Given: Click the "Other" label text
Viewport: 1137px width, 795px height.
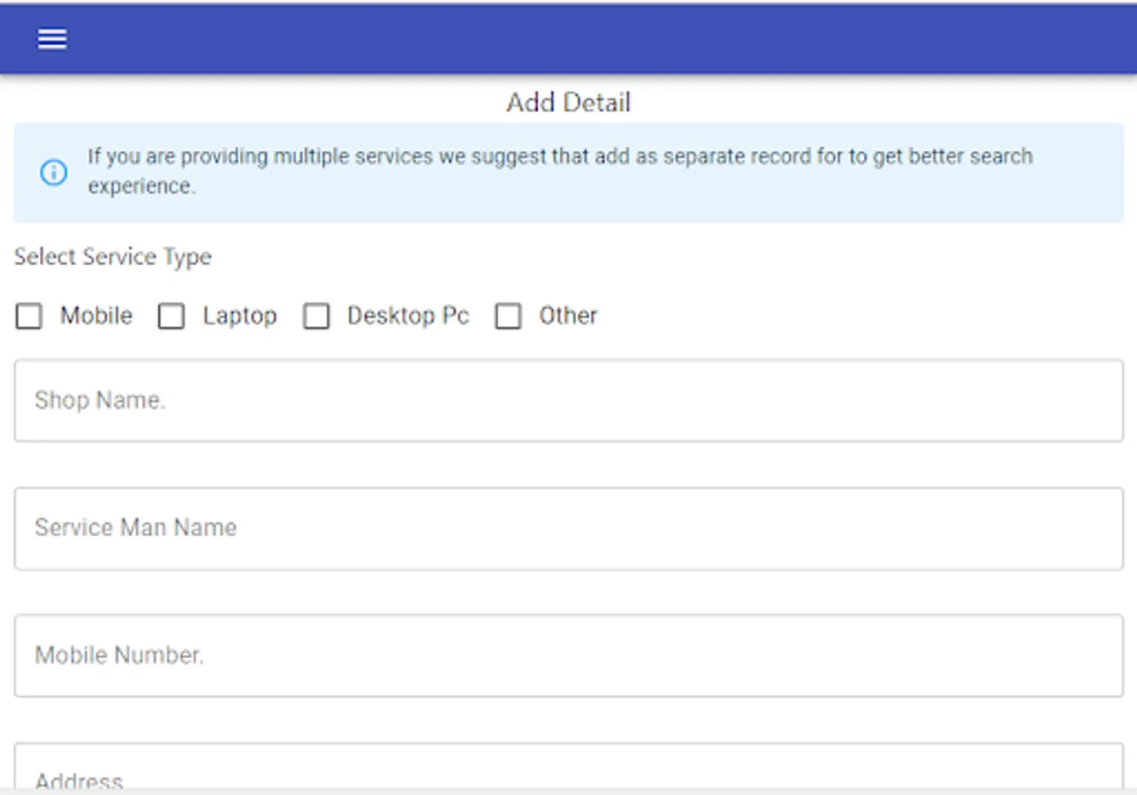Looking at the screenshot, I should point(568,316).
